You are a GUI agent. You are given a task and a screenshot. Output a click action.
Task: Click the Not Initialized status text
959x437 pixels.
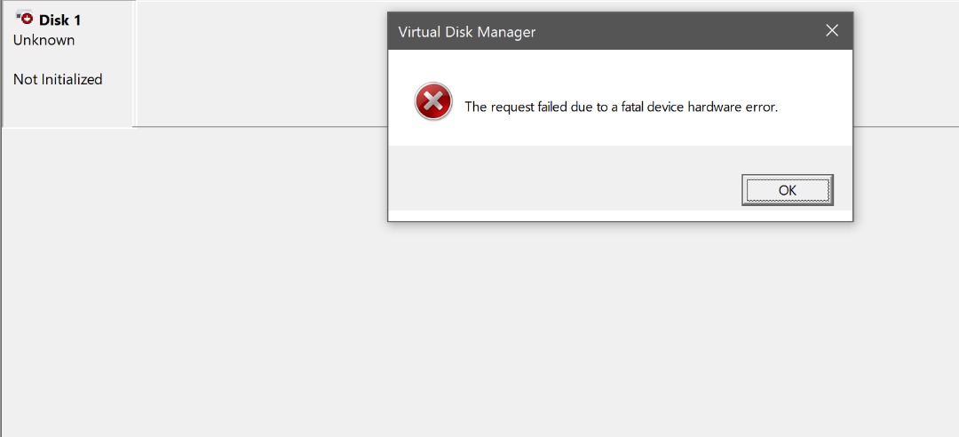[58, 79]
